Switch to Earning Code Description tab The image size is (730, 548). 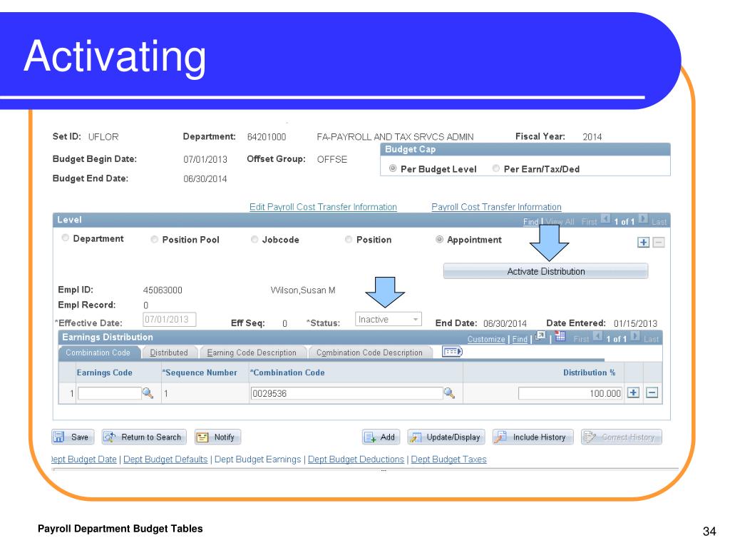pos(252,352)
